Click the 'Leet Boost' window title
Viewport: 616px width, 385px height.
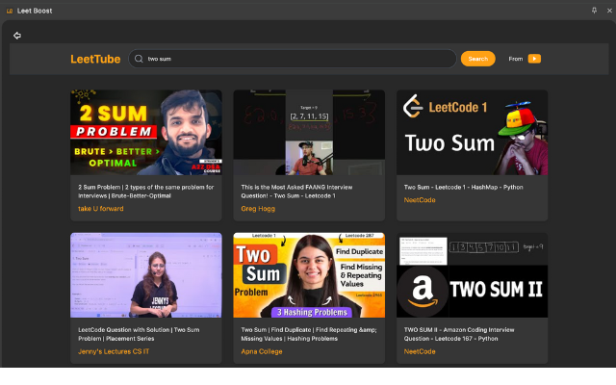35,11
